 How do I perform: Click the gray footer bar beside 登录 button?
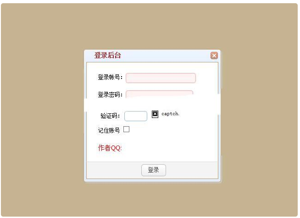191,170
